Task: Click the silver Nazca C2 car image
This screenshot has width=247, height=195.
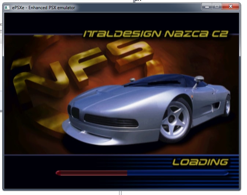Action: point(147,110)
